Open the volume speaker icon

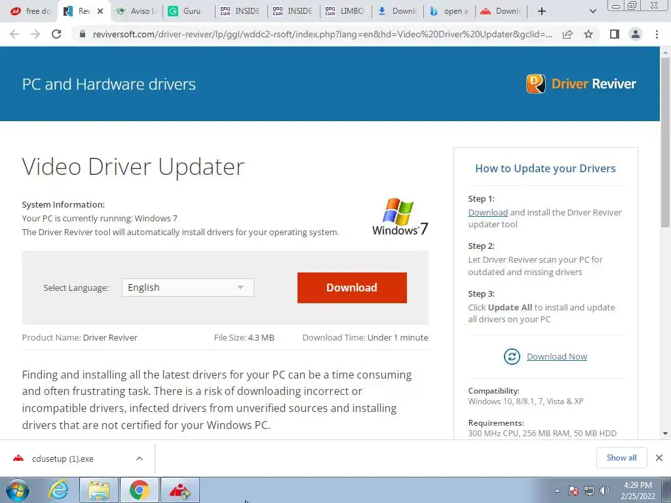click(x=604, y=491)
